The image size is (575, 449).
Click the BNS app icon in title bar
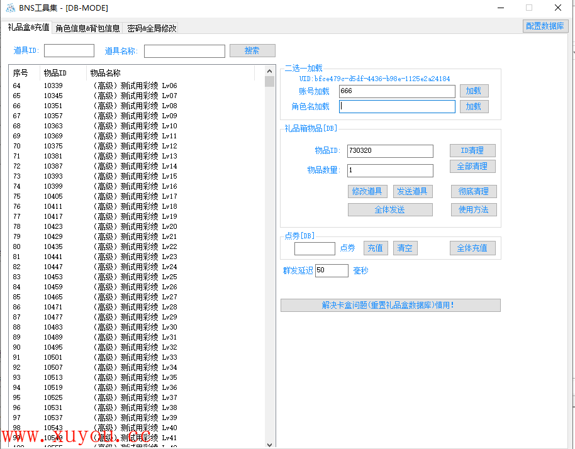[x=10, y=8]
